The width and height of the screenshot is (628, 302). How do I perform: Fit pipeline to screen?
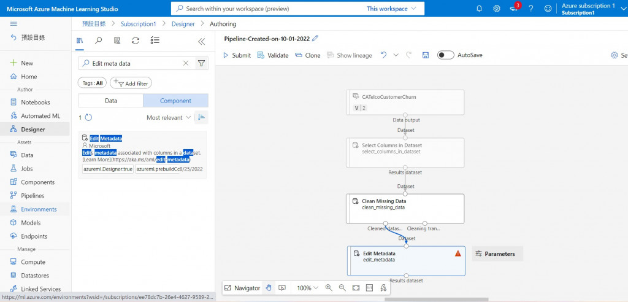[x=356, y=287]
